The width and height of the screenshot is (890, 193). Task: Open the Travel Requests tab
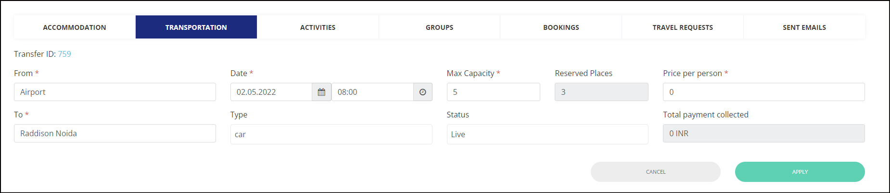point(683,27)
